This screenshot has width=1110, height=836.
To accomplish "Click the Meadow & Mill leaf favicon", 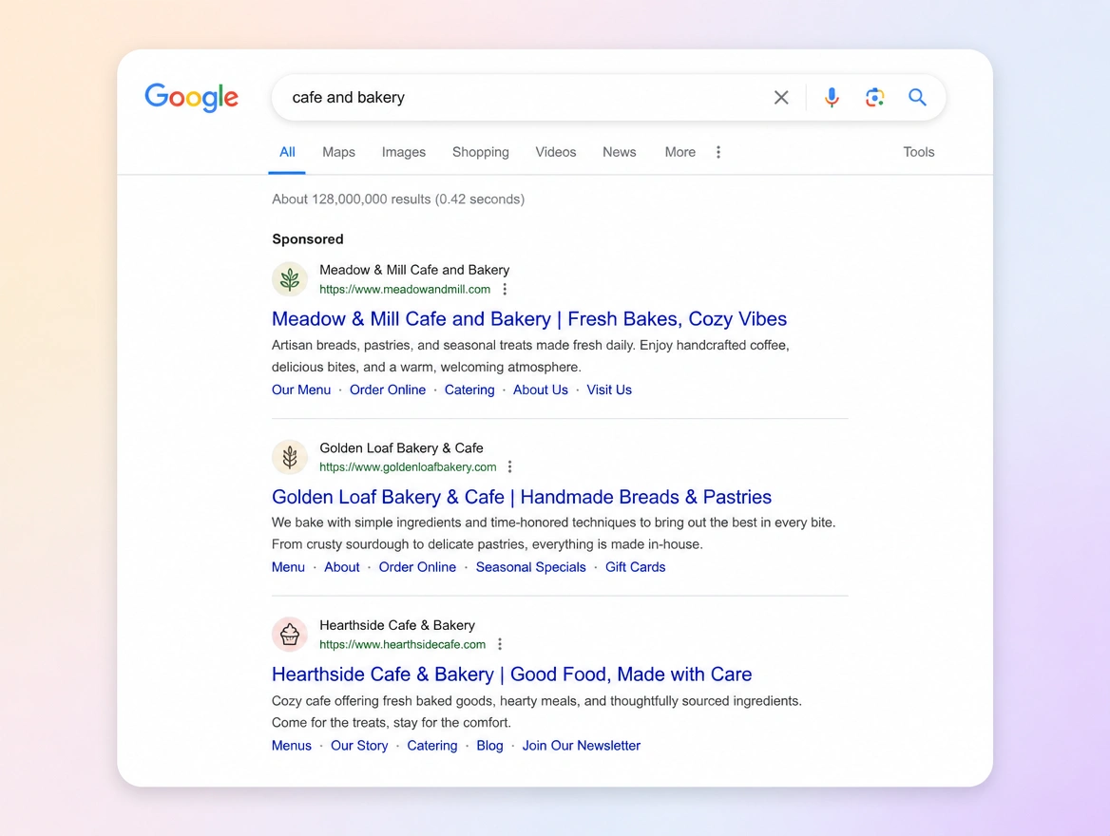I will [290, 279].
